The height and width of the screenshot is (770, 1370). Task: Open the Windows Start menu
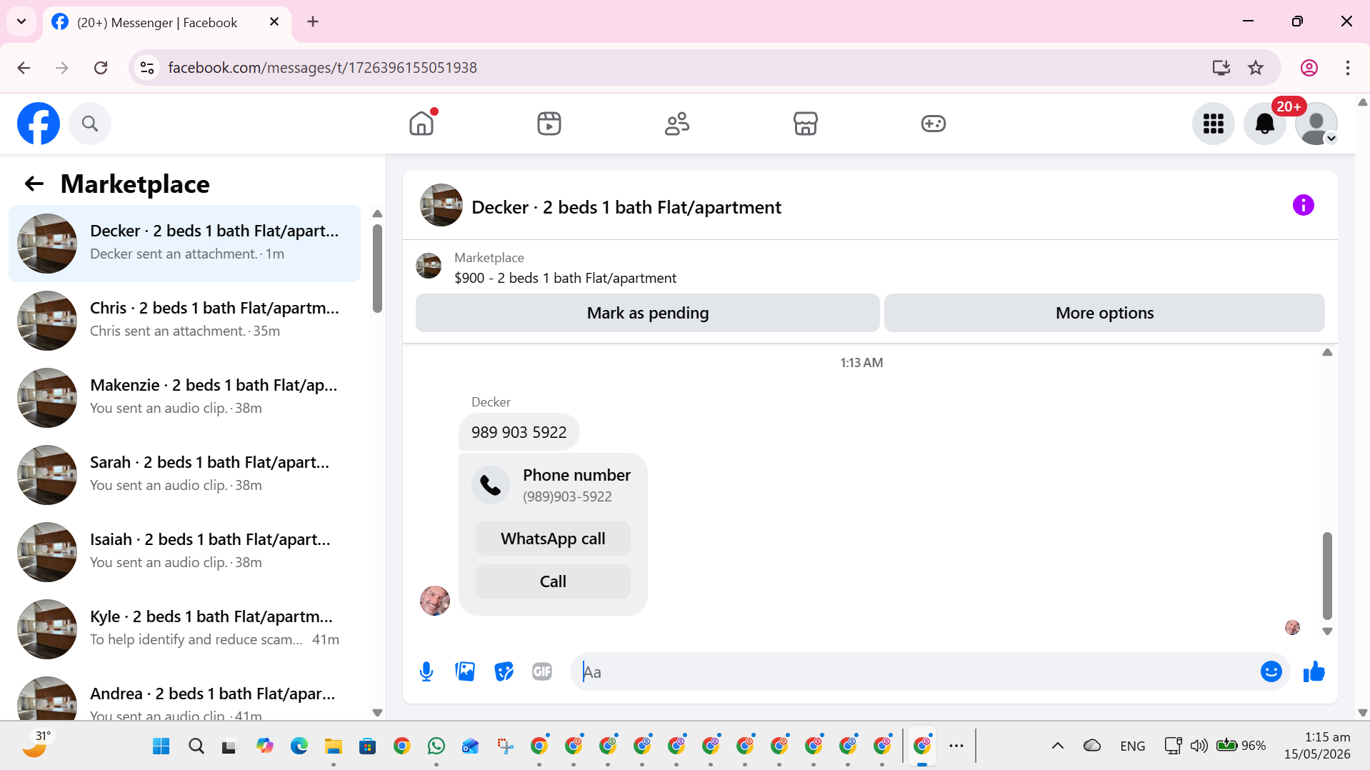tap(161, 746)
